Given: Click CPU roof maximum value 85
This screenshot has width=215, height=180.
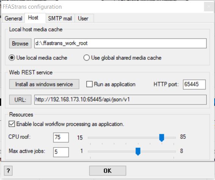Looking at the screenshot, I should point(183,137).
